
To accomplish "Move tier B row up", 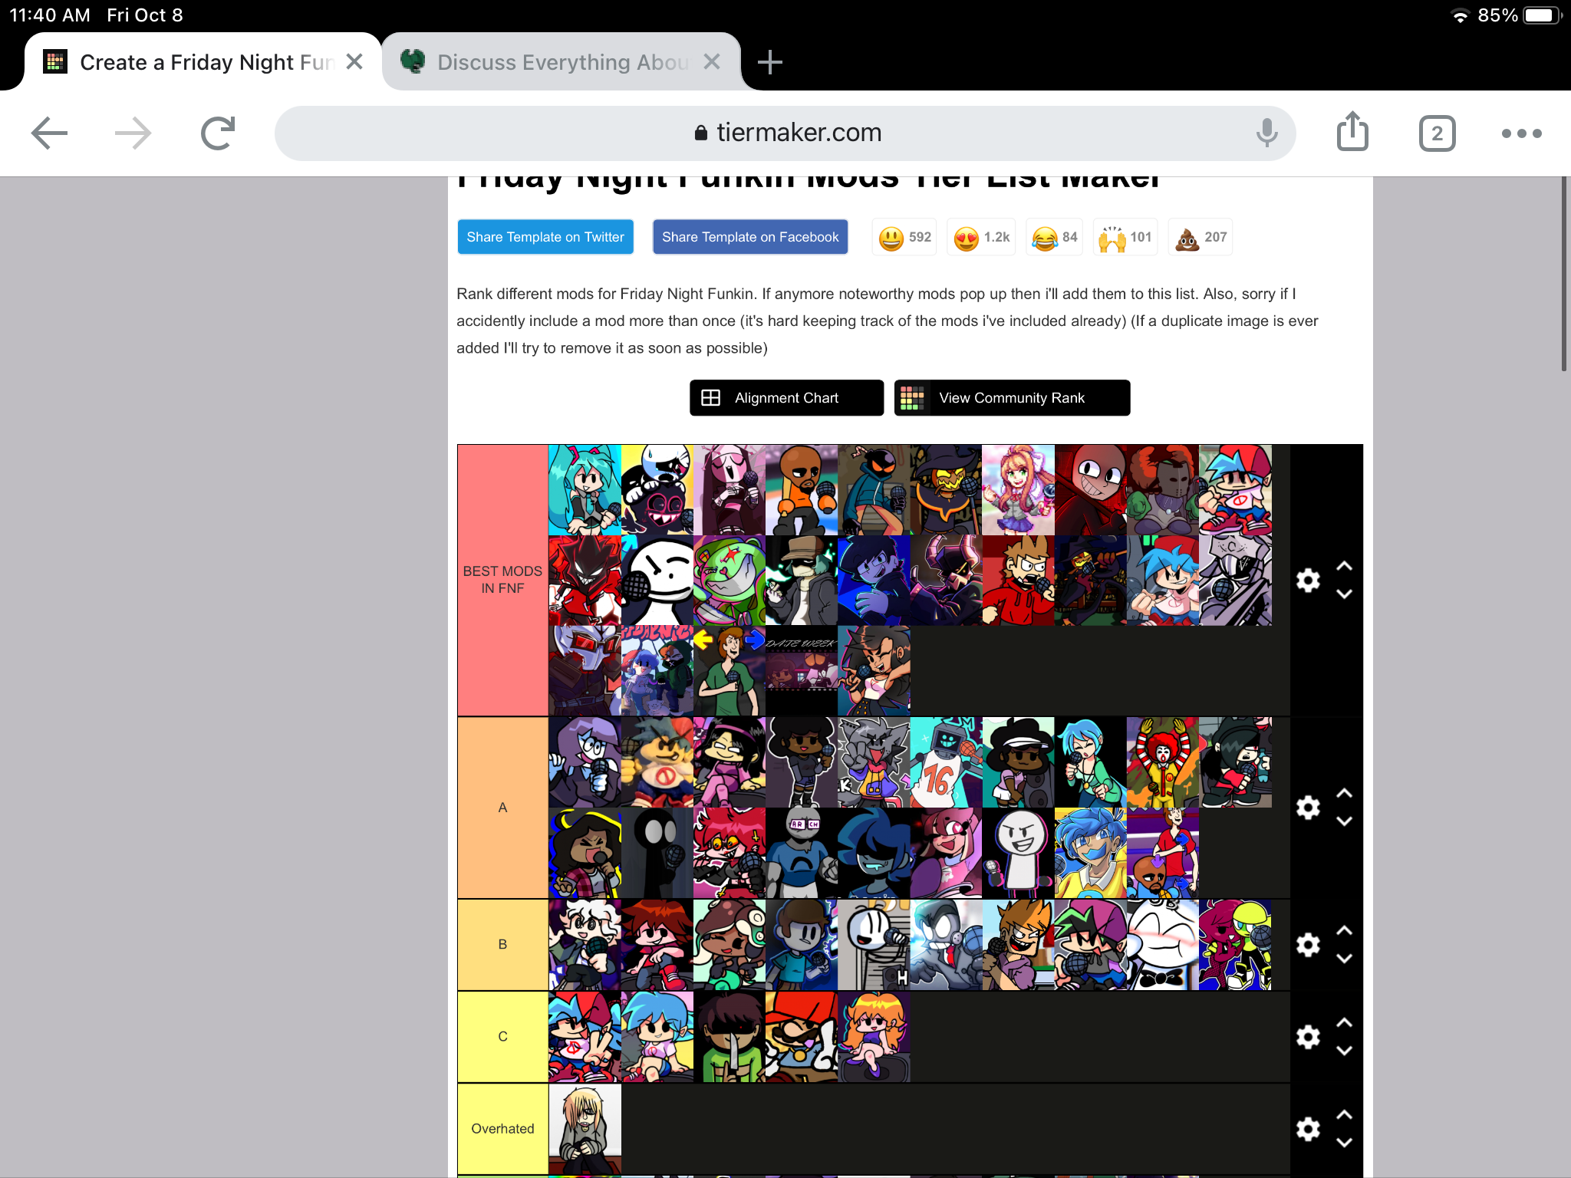I will point(1344,930).
